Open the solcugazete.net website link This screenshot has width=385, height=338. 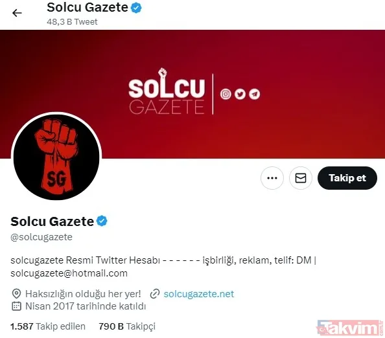[x=199, y=294]
